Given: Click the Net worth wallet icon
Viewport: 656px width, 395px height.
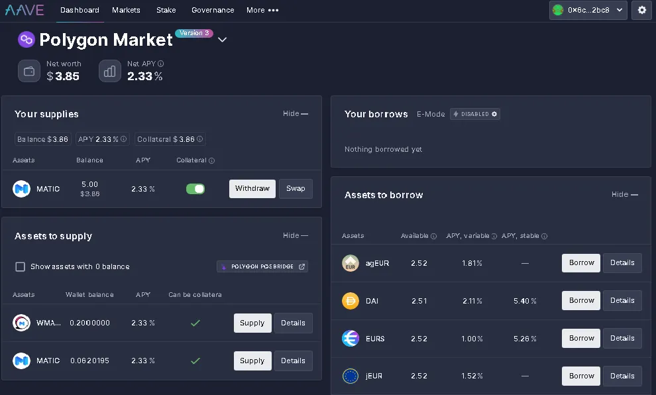Looking at the screenshot, I should [29, 71].
